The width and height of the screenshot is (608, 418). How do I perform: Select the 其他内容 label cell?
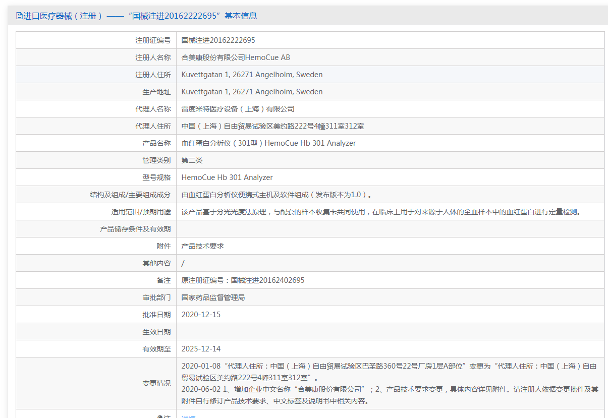96,263
